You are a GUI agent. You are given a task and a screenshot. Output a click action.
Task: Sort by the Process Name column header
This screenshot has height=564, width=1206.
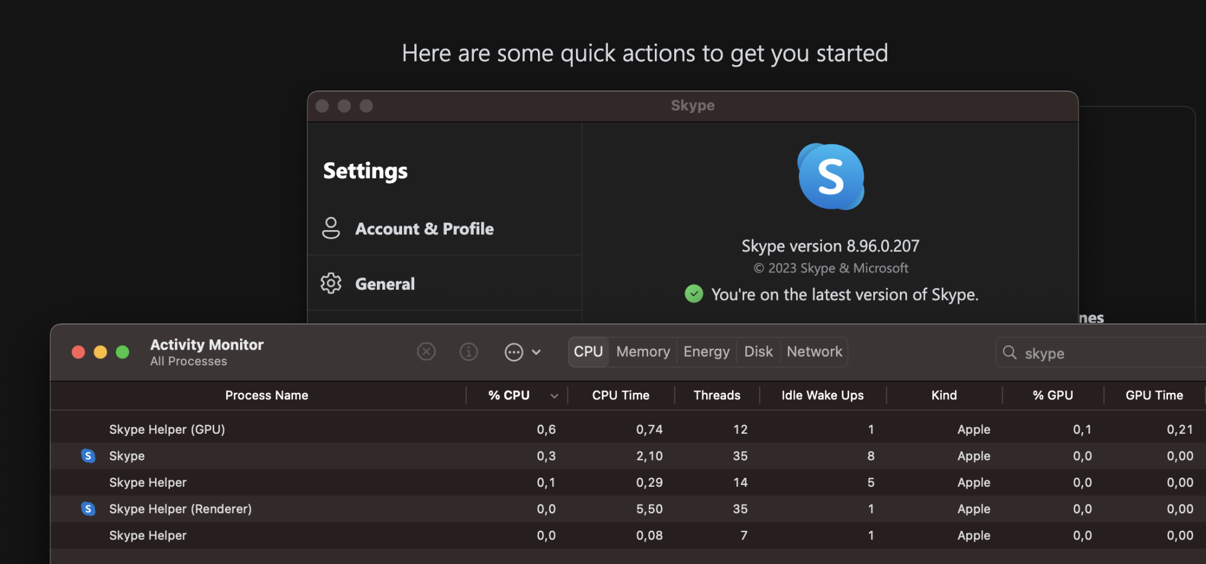267,395
